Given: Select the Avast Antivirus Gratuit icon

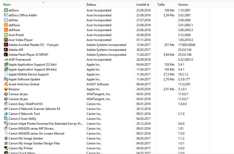Looking at the screenshot, I should coord(6,84).
